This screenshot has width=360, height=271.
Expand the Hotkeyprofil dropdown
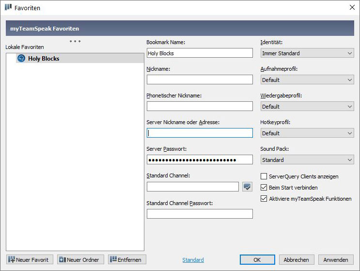click(x=307, y=133)
